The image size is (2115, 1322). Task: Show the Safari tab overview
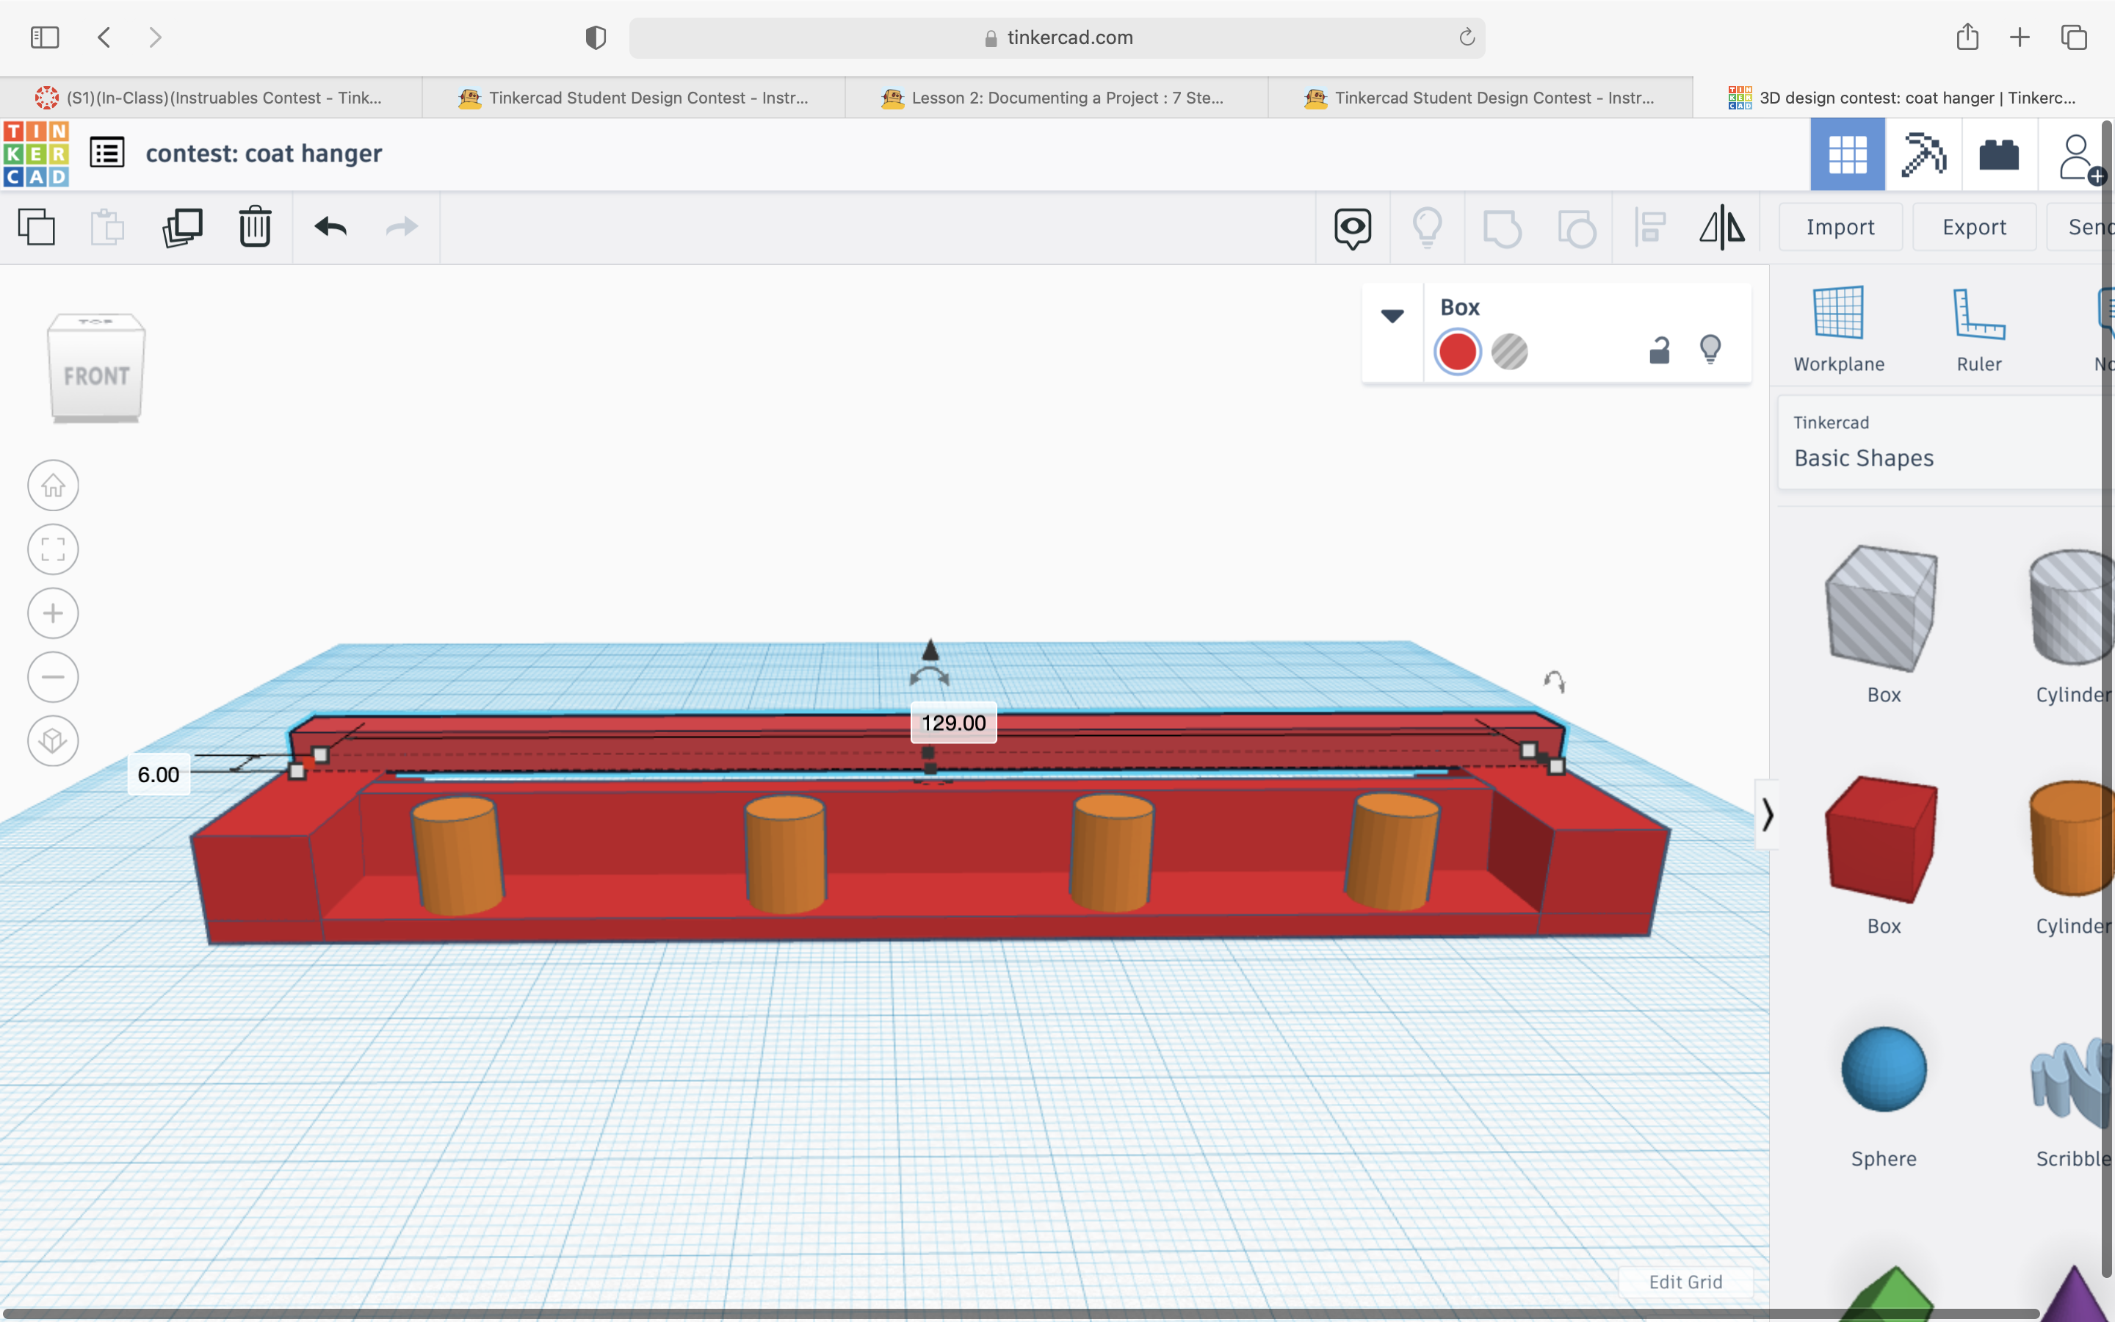pos(2074,37)
